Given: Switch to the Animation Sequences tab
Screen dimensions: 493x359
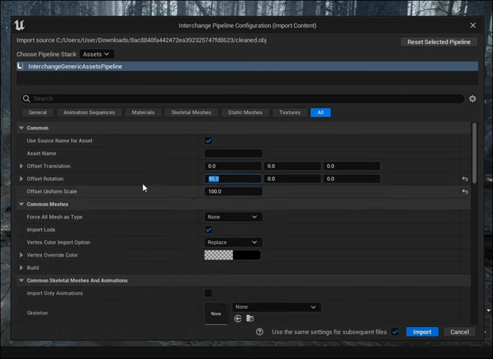Looking at the screenshot, I should [89, 112].
